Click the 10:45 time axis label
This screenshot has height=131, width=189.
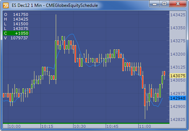[x=112, y=126]
